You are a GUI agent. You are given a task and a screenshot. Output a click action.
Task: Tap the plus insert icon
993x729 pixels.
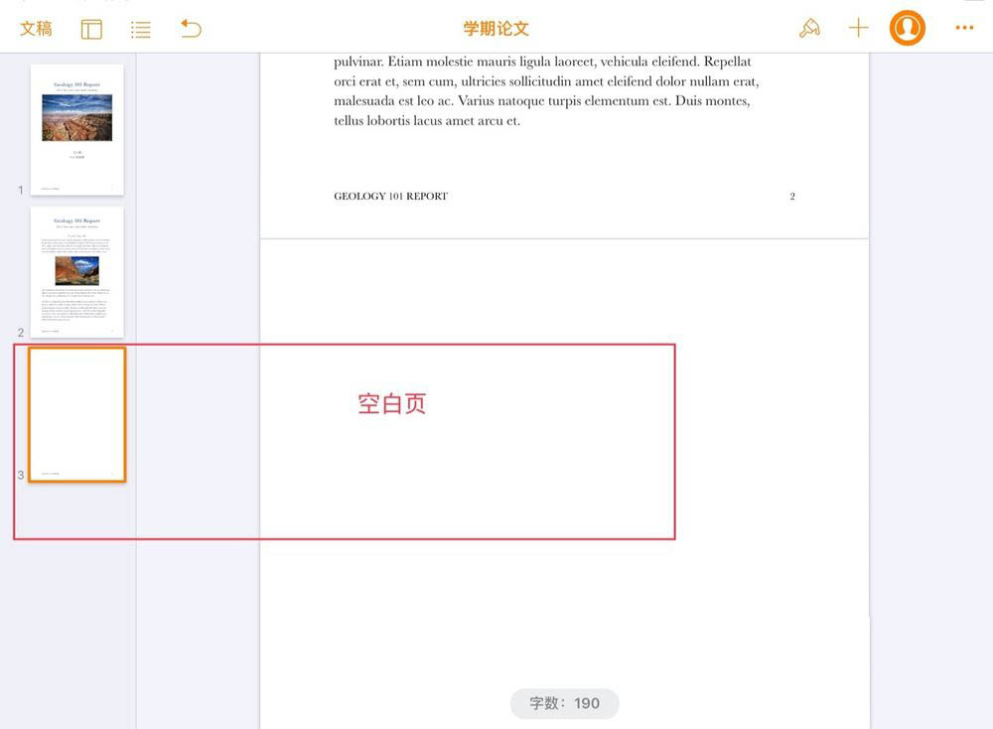coord(858,28)
